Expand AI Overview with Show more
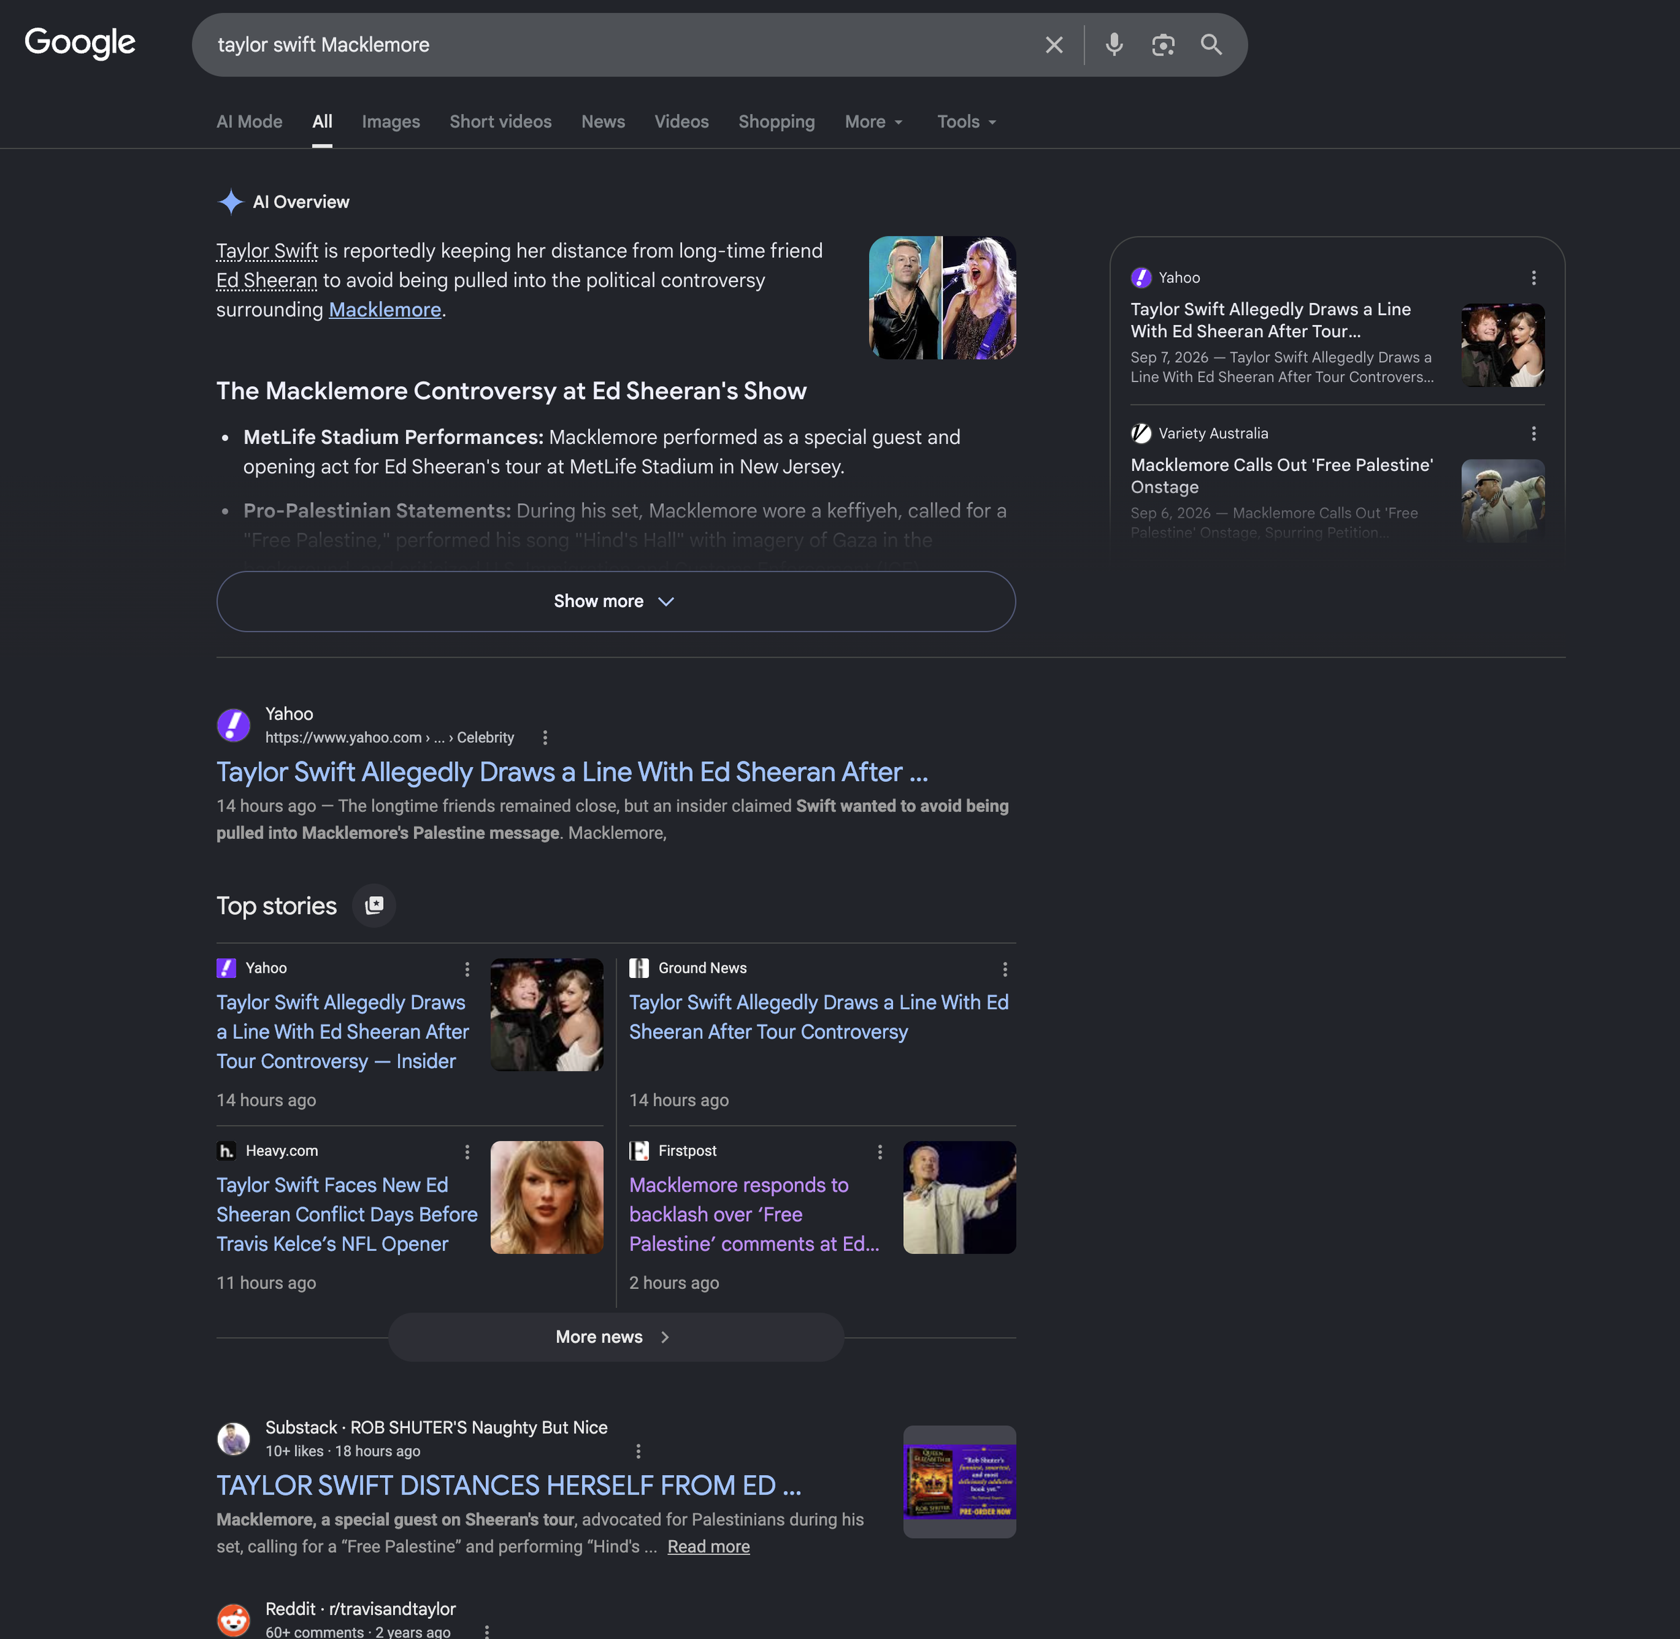The width and height of the screenshot is (1680, 1639). pyautogui.click(x=616, y=602)
